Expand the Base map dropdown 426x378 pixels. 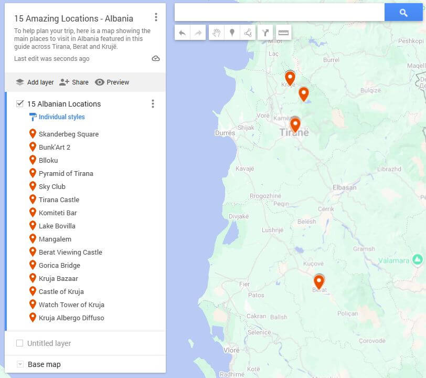pyautogui.click(x=20, y=364)
